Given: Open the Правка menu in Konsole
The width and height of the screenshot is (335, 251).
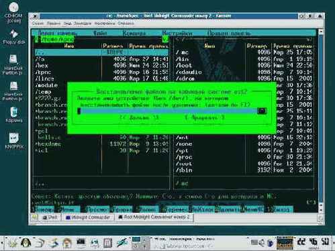Looking at the screenshot, I should pyautogui.click(x=54, y=23).
